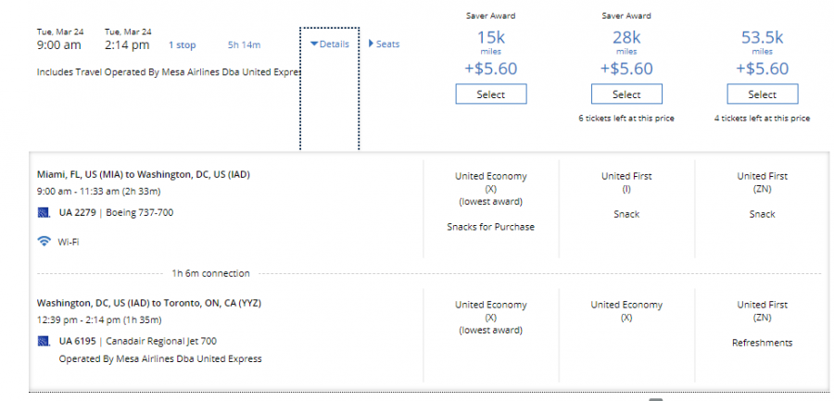Viewport: 834px width, 401px height.
Task: Click Operated By Mesa Airlines under UA 6195
Action: tap(160, 358)
